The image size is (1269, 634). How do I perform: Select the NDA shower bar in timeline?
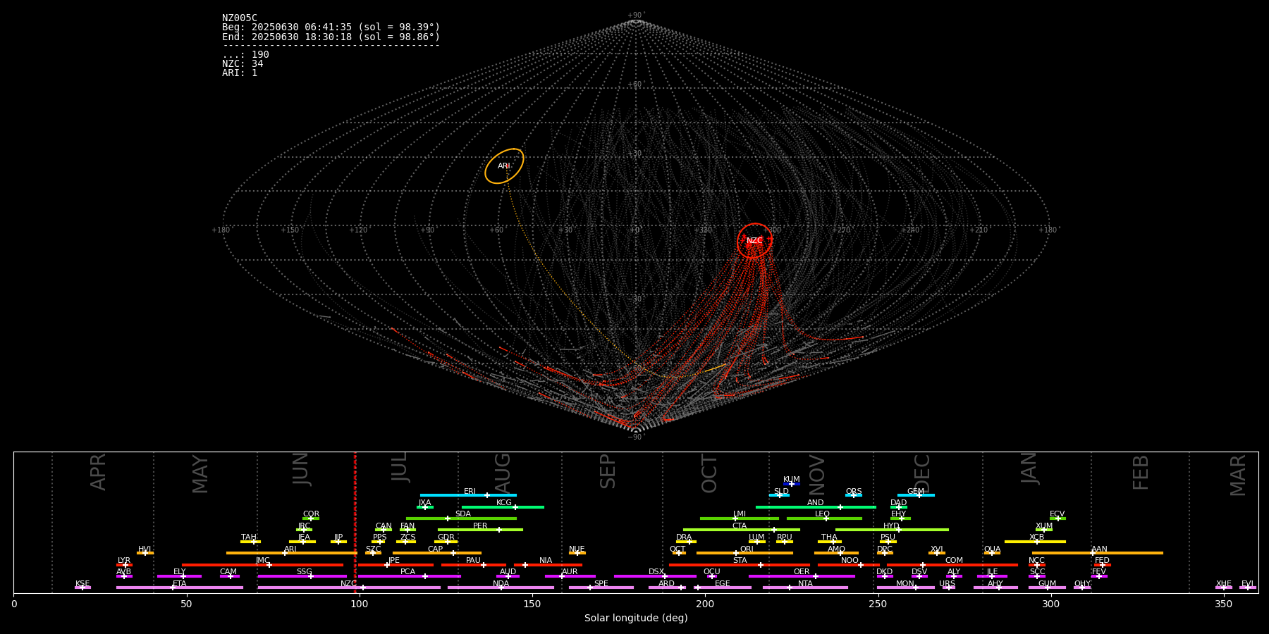501,588
